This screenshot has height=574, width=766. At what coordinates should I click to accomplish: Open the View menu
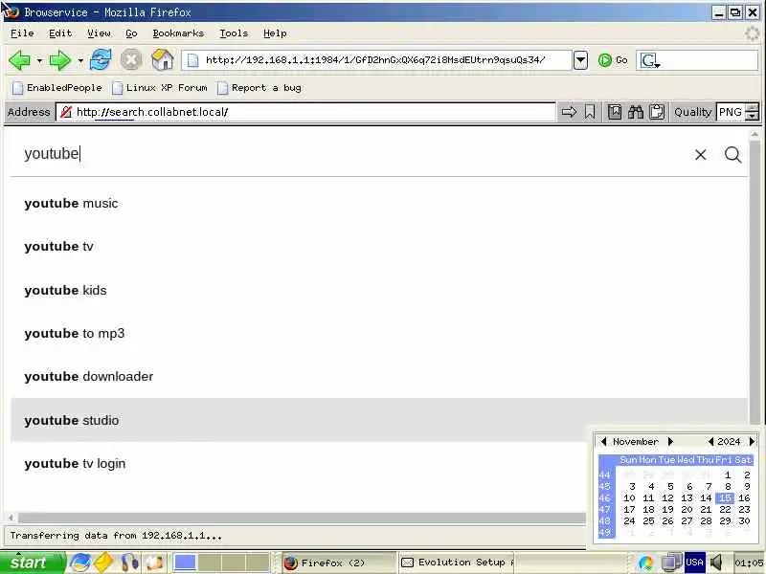pyautogui.click(x=99, y=33)
